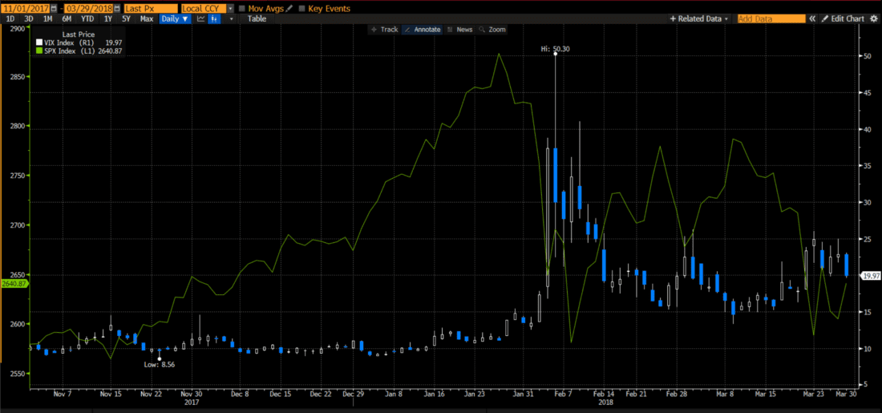This screenshot has height=413, width=882.
Task: Click the Jan 31 date axis label
Action: click(x=522, y=394)
